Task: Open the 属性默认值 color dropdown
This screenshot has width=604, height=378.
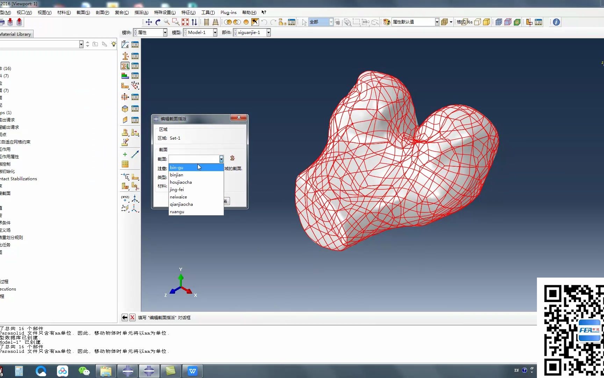Action: (437, 22)
